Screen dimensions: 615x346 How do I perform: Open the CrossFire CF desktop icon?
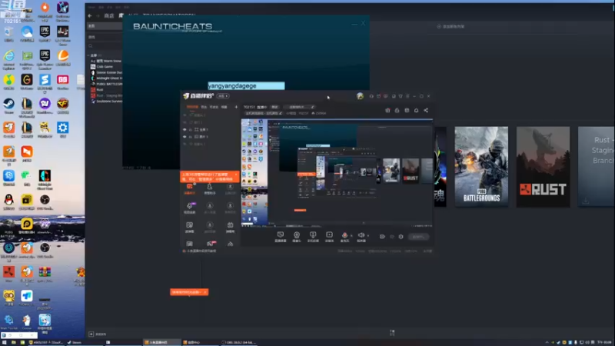(x=63, y=106)
